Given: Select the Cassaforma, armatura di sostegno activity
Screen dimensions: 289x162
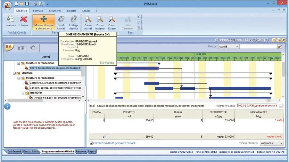Looking at the screenshot, I should click(x=55, y=83).
